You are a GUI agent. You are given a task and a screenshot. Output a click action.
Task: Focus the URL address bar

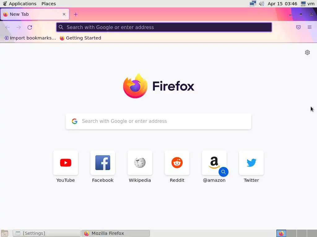coord(164,27)
